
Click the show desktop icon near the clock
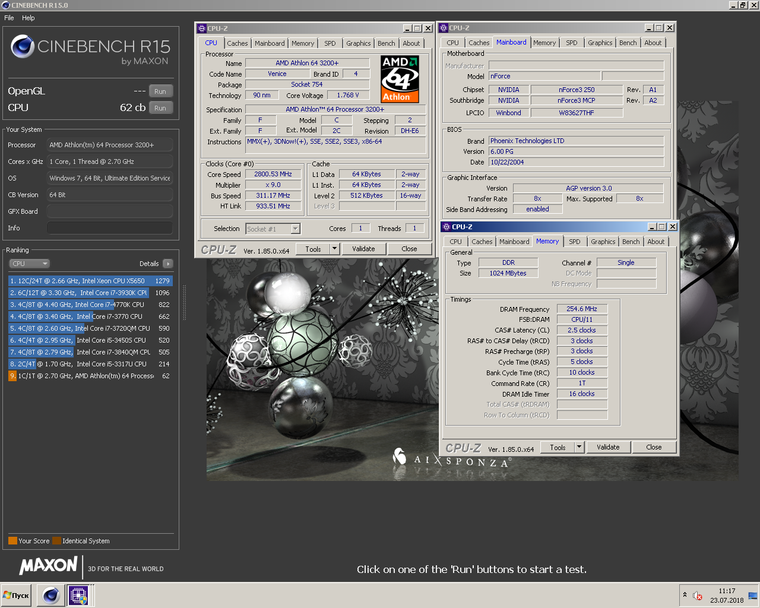(x=753, y=596)
